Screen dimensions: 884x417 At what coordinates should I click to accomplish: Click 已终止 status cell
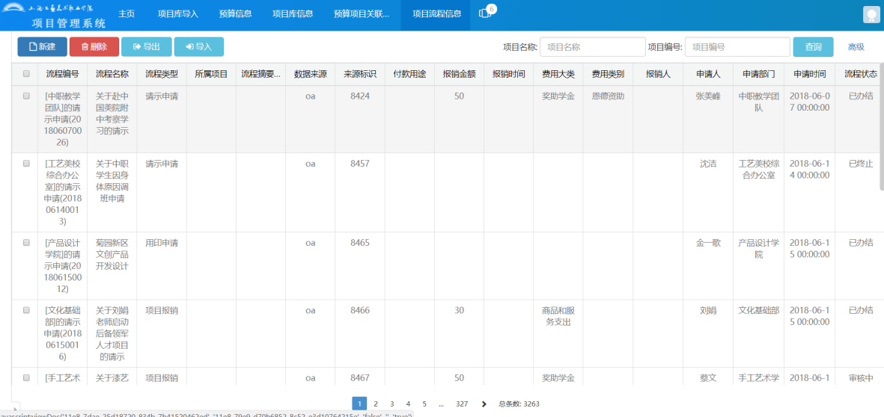coord(861,164)
